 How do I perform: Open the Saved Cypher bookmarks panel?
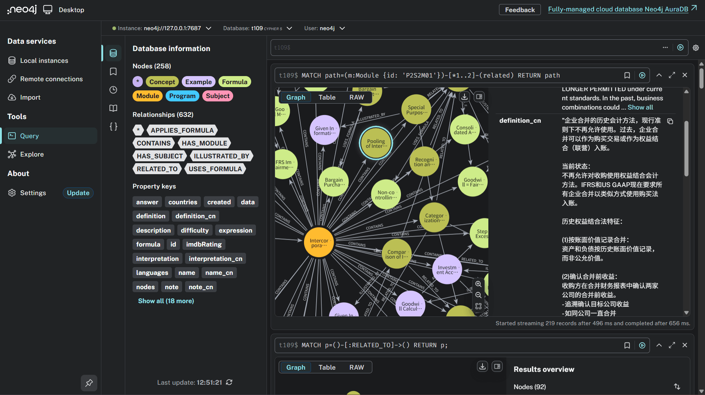point(113,71)
